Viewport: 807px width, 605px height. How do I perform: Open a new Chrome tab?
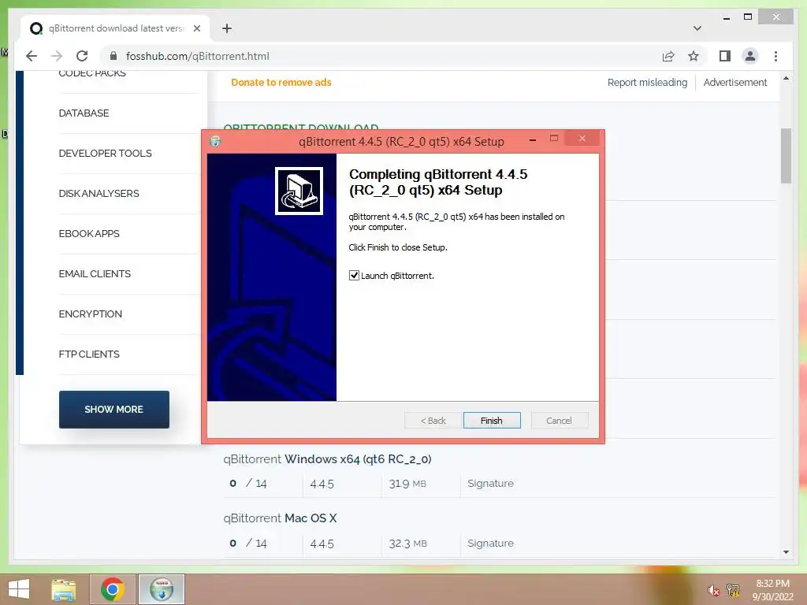point(227,28)
